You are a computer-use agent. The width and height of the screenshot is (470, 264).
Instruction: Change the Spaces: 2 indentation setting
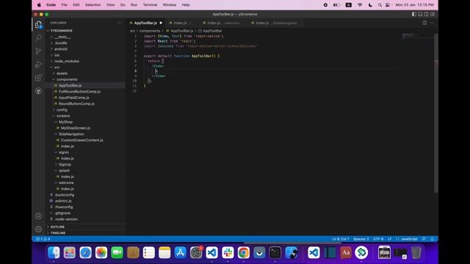361,239
